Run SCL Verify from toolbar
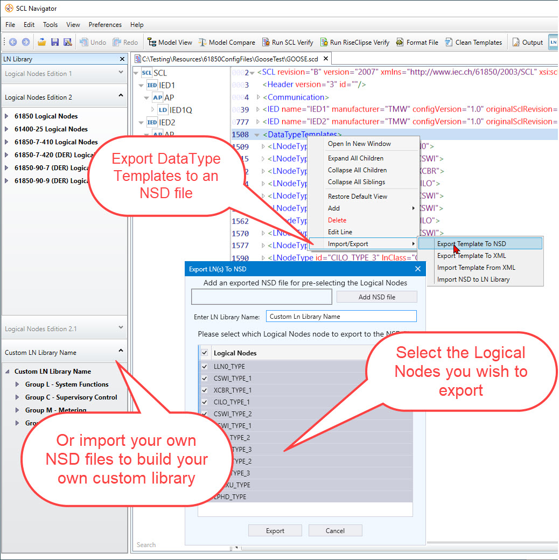Screen dimensions: 559x560 click(266, 42)
